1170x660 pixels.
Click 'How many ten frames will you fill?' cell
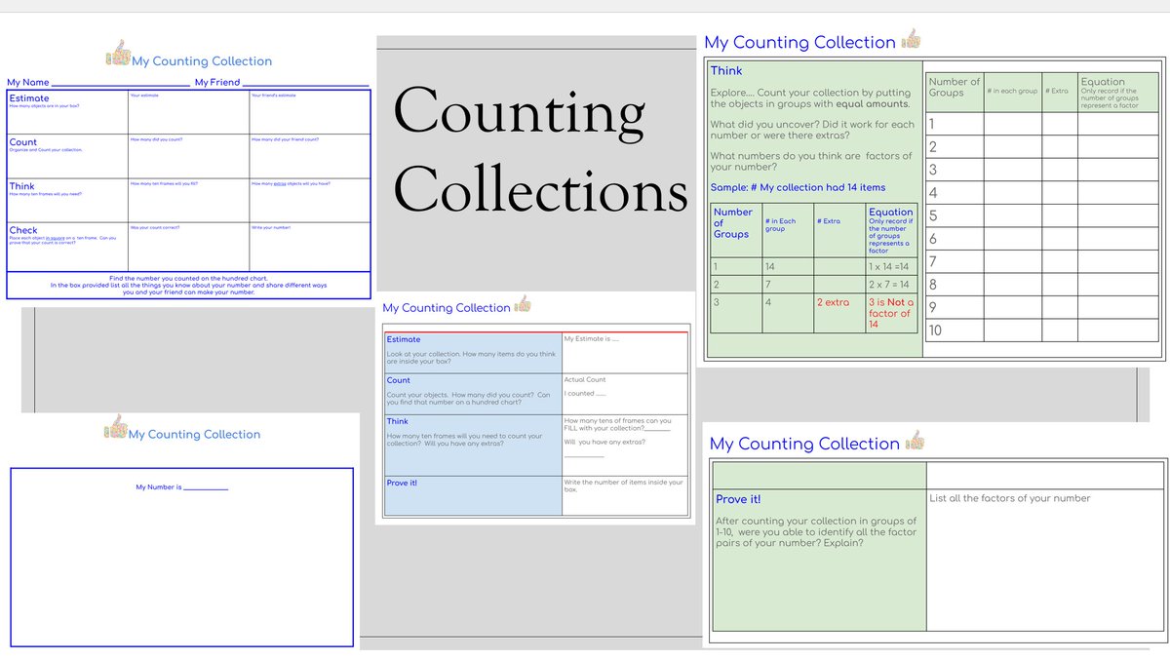coord(187,200)
